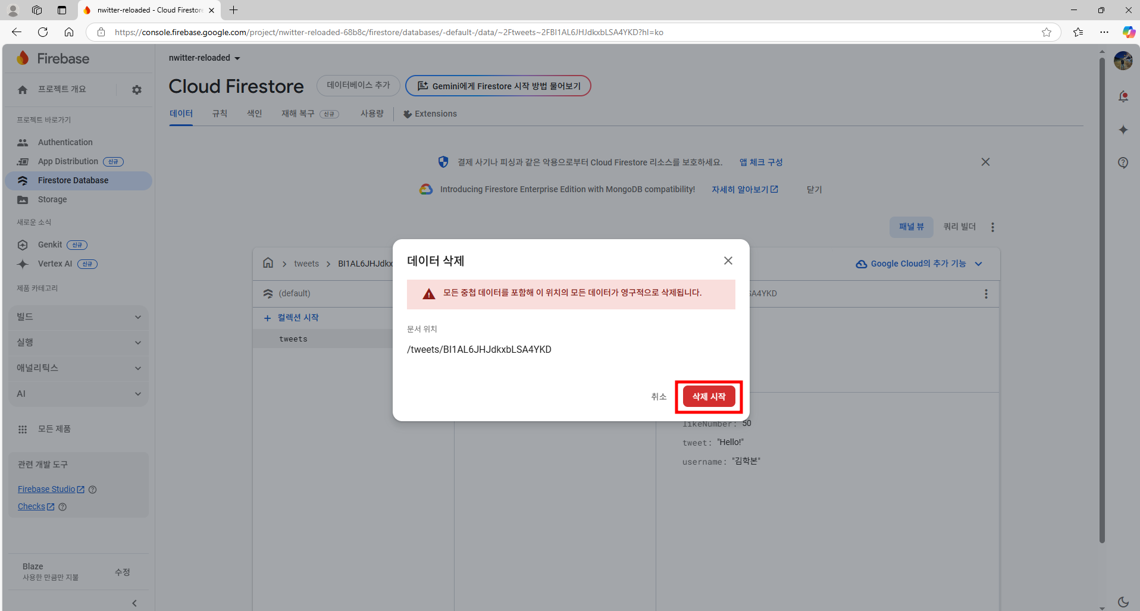1140x611 pixels.
Task: Click 닫기 on Enterprise banner
Action: point(814,189)
